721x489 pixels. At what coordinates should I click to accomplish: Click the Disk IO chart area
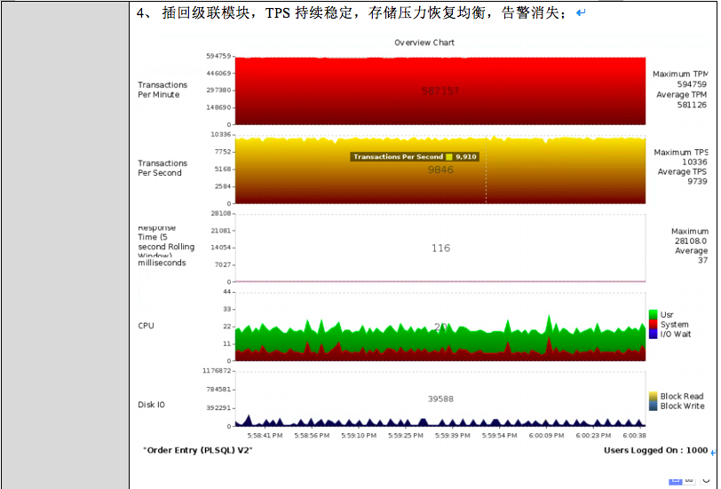440,399
